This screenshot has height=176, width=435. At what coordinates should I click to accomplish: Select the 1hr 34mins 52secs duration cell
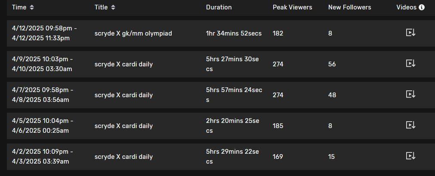pos(234,33)
